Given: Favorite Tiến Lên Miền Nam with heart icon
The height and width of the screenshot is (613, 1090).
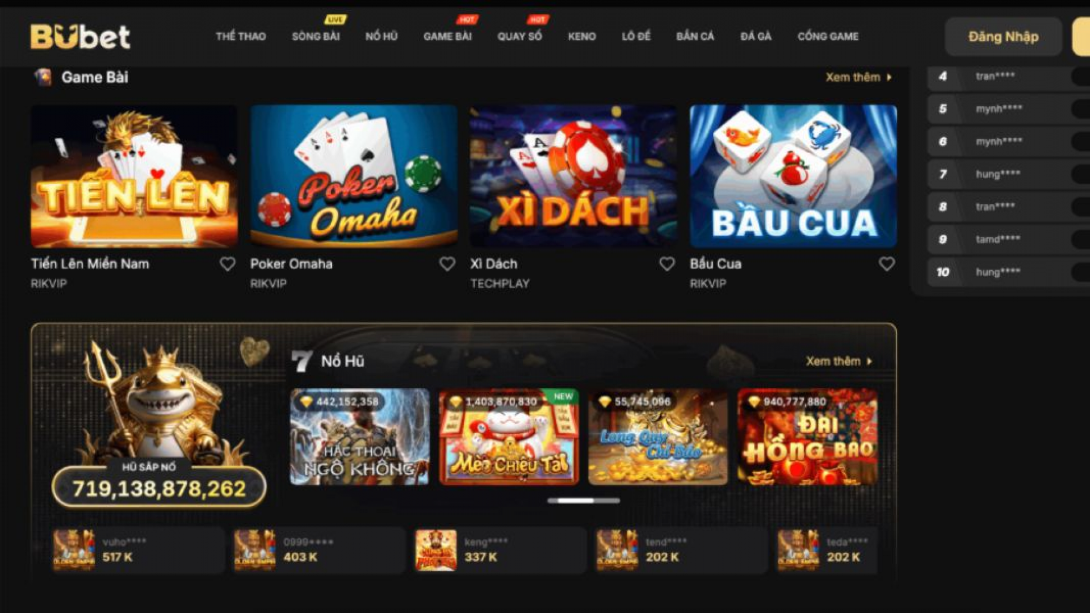Looking at the screenshot, I should pos(228,264).
